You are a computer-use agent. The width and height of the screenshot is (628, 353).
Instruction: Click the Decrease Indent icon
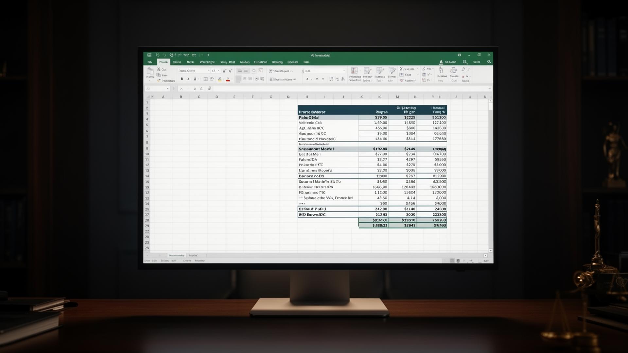coord(257,79)
